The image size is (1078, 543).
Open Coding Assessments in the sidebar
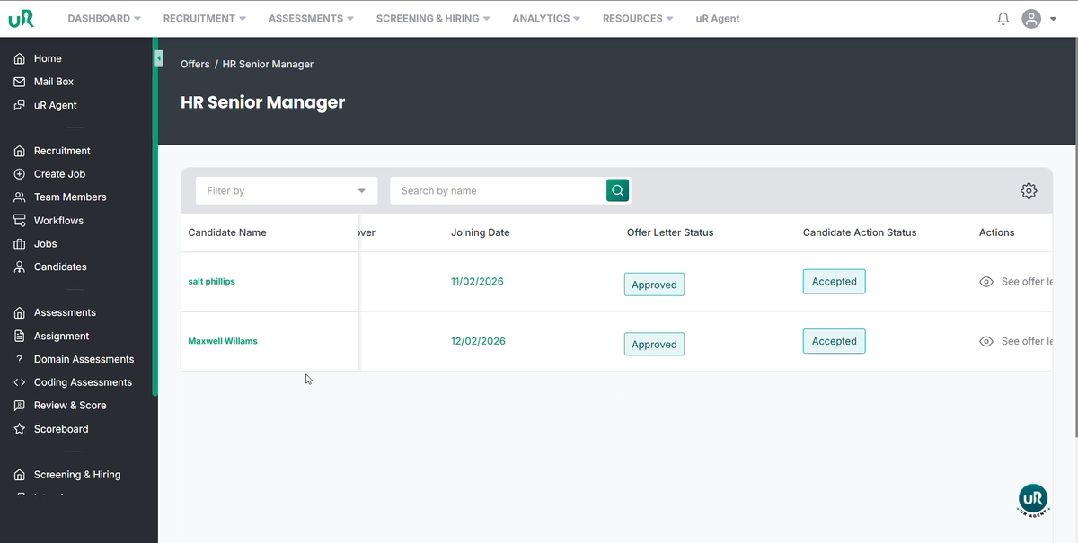click(x=83, y=382)
